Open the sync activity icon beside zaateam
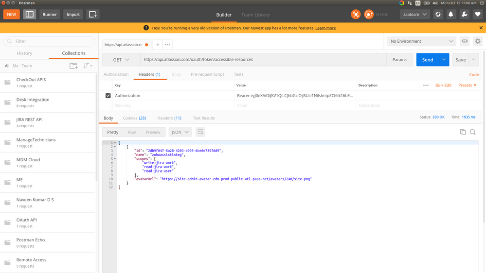486x273 pixels. point(438,15)
